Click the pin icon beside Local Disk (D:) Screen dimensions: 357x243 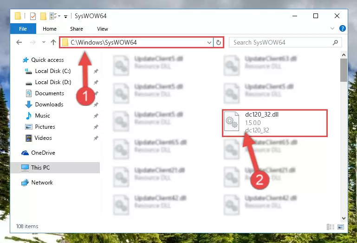(96, 82)
